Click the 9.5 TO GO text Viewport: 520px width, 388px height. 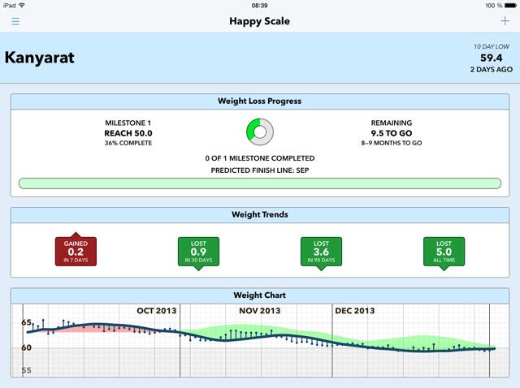pyautogui.click(x=392, y=133)
